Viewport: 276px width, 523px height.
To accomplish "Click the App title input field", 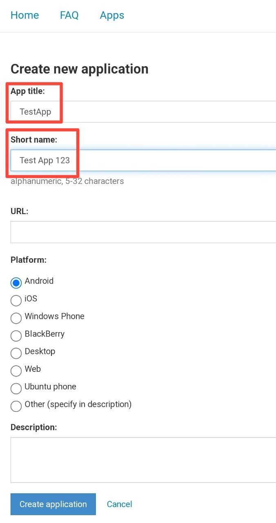I will [x=143, y=112].
